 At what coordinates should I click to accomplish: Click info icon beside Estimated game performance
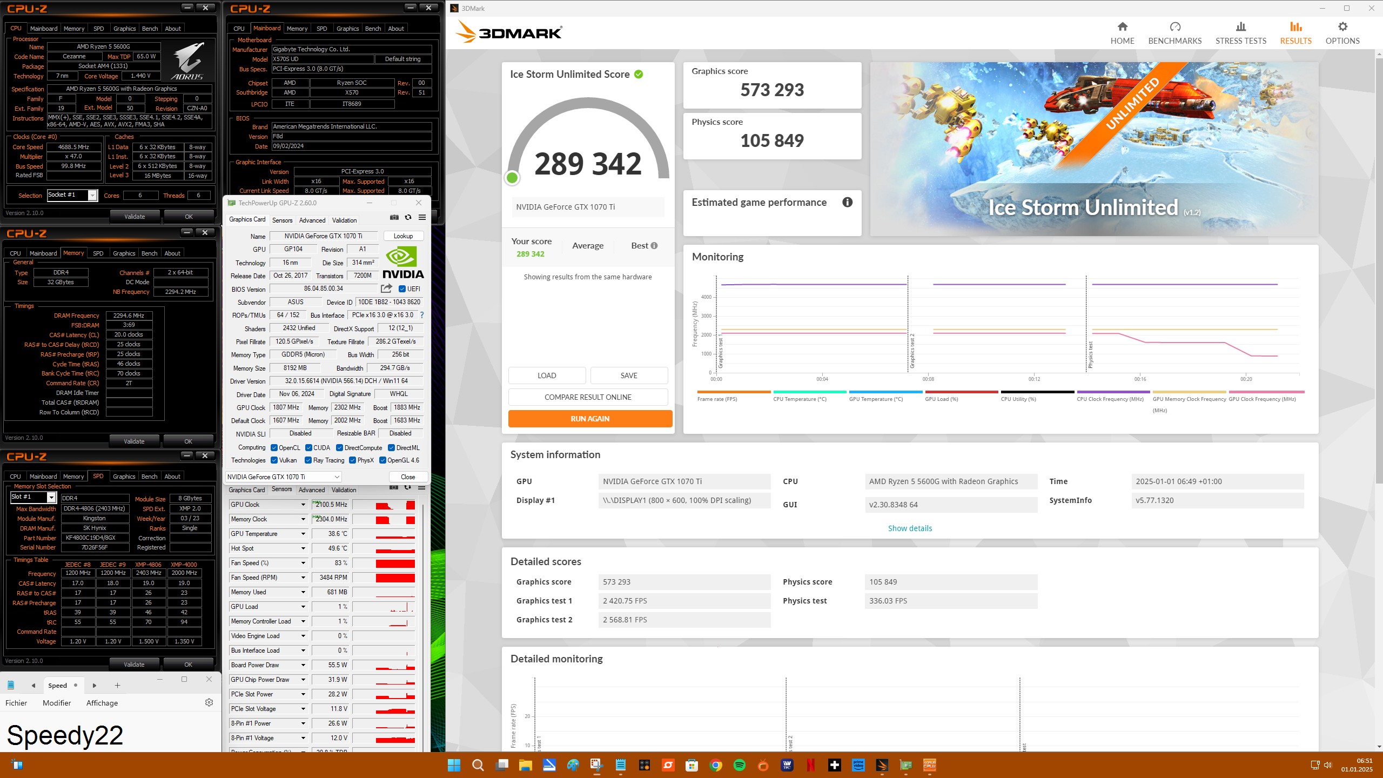(x=847, y=202)
